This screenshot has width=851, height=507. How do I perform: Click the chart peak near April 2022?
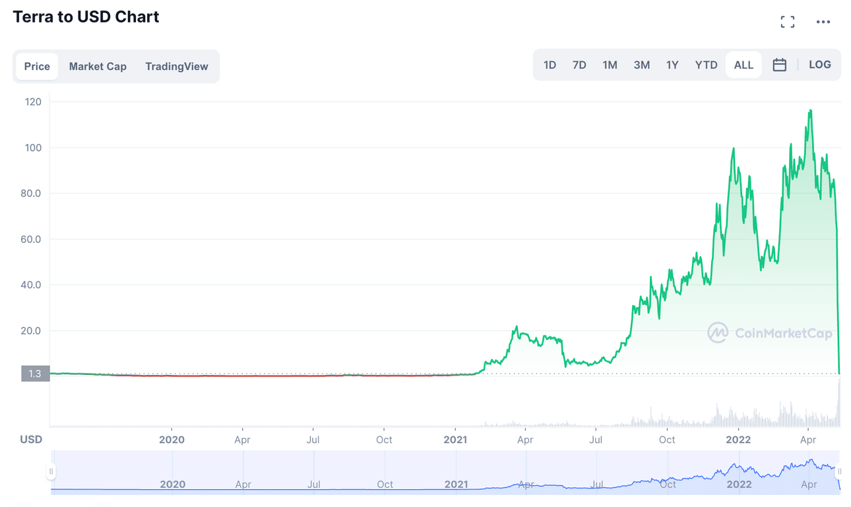(810, 111)
